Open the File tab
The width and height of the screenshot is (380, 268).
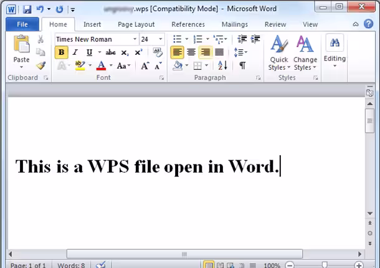pos(22,24)
